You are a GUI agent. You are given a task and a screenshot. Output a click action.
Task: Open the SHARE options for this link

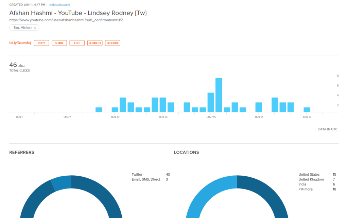pos(59,43)
